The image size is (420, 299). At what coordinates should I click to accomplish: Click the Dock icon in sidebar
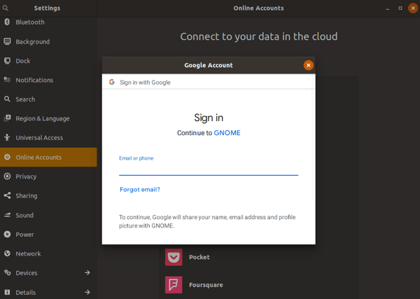tap(7, 61)
